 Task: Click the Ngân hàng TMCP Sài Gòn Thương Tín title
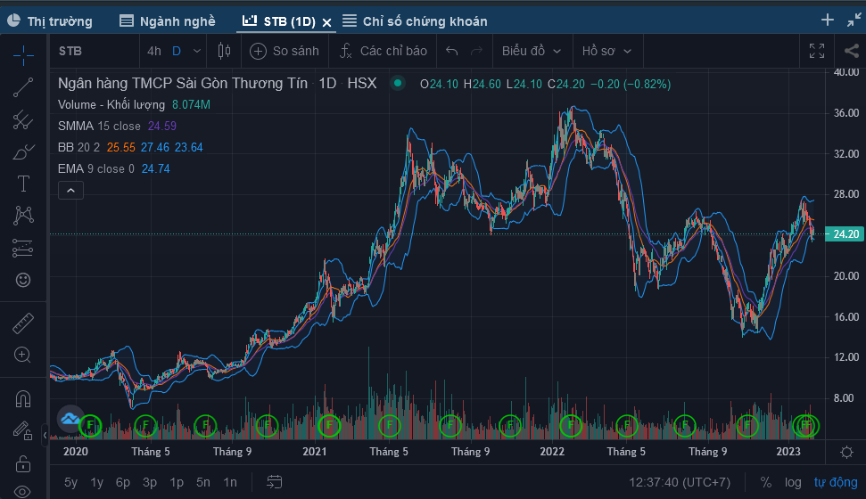182,84
